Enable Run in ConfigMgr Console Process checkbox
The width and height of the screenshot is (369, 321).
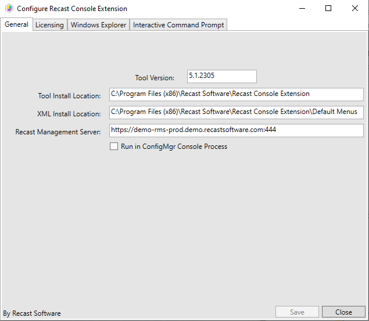coord(114,146)
